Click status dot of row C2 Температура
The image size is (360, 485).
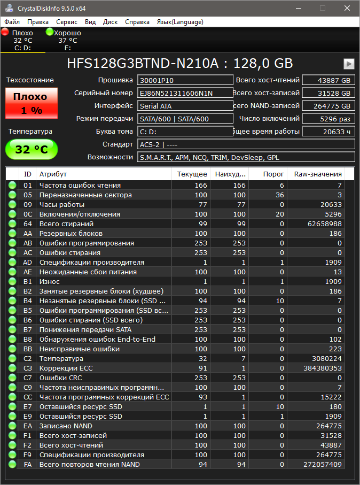[12, 358]
